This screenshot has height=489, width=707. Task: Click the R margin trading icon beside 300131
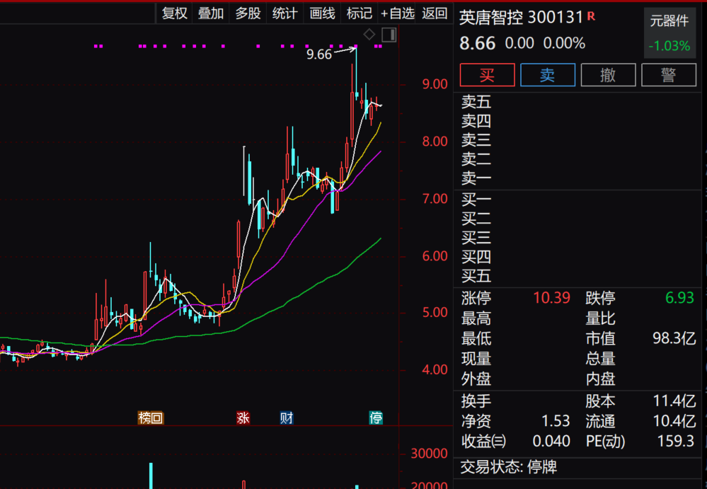(x=591, y=17)
